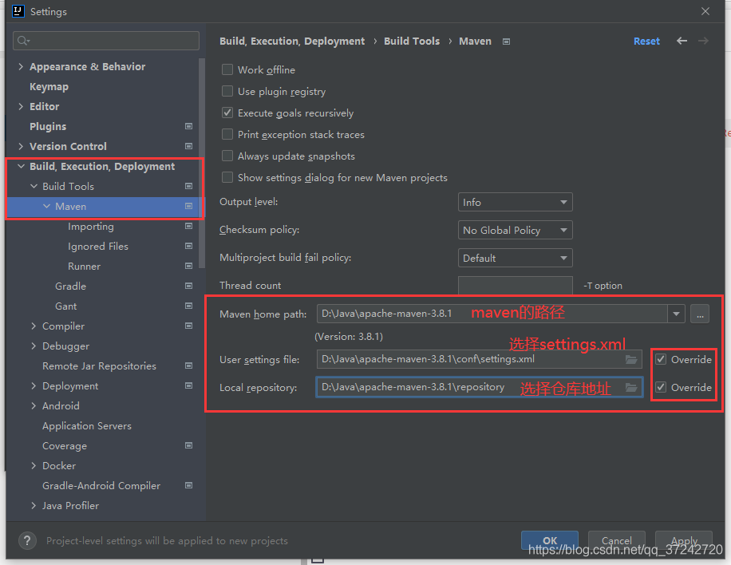Click the IntelliJ IDEA logo in the title bar
731x565 pixels.
(x=18, y=11)
